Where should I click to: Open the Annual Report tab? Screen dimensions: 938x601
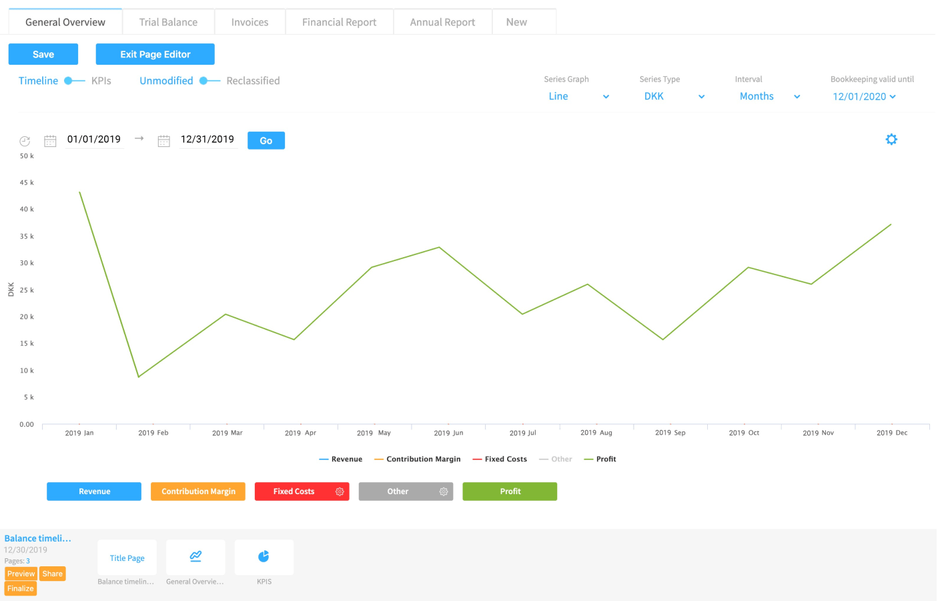pyautogui.click(x=442, y=21)
